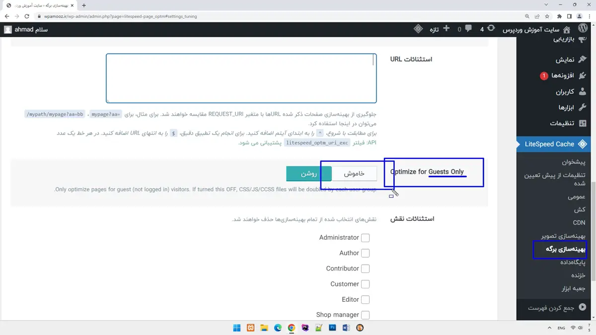596x335 pixels.
Task: Check the Customer role checkbox
Action: coord(365,284)
